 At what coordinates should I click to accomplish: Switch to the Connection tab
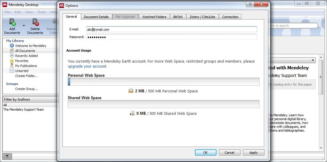[x=230, y=17]
